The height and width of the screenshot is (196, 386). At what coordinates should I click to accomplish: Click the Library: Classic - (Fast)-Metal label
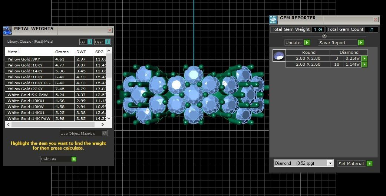(30, 42)
